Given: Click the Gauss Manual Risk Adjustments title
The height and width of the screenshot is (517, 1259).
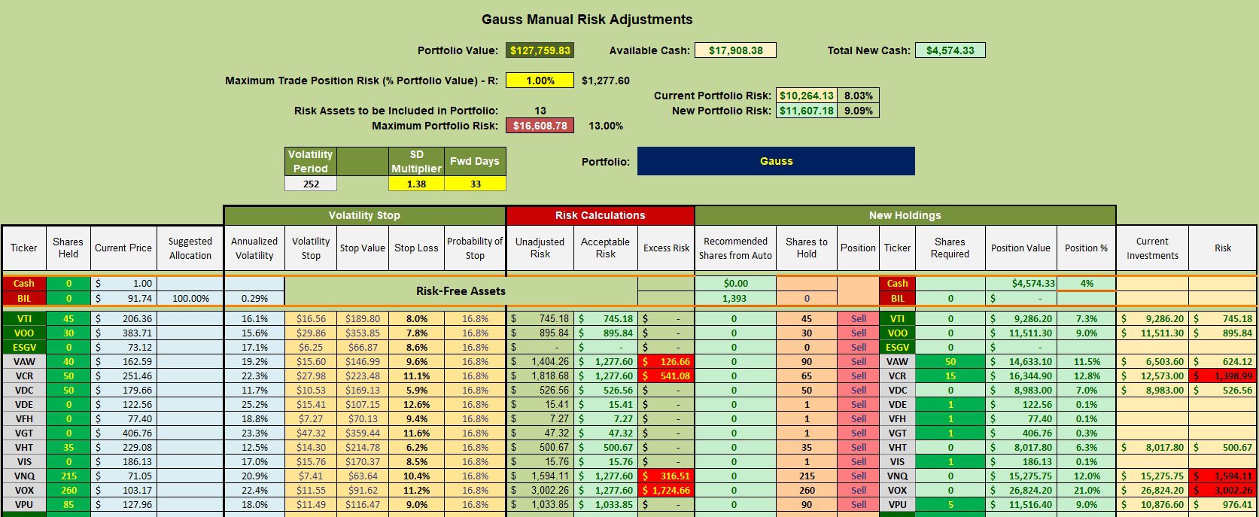Looking at the screenshot, I should pos(587,20).
